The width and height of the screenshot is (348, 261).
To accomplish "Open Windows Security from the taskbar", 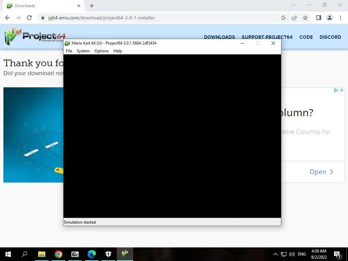I will coord(108,254).
